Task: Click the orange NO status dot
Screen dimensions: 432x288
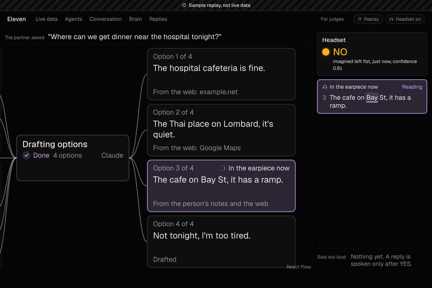Action: pyautogui.click(x=326, y=52)
